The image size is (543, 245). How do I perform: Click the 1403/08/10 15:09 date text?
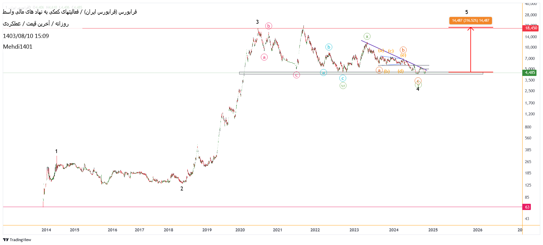[26, 36]
